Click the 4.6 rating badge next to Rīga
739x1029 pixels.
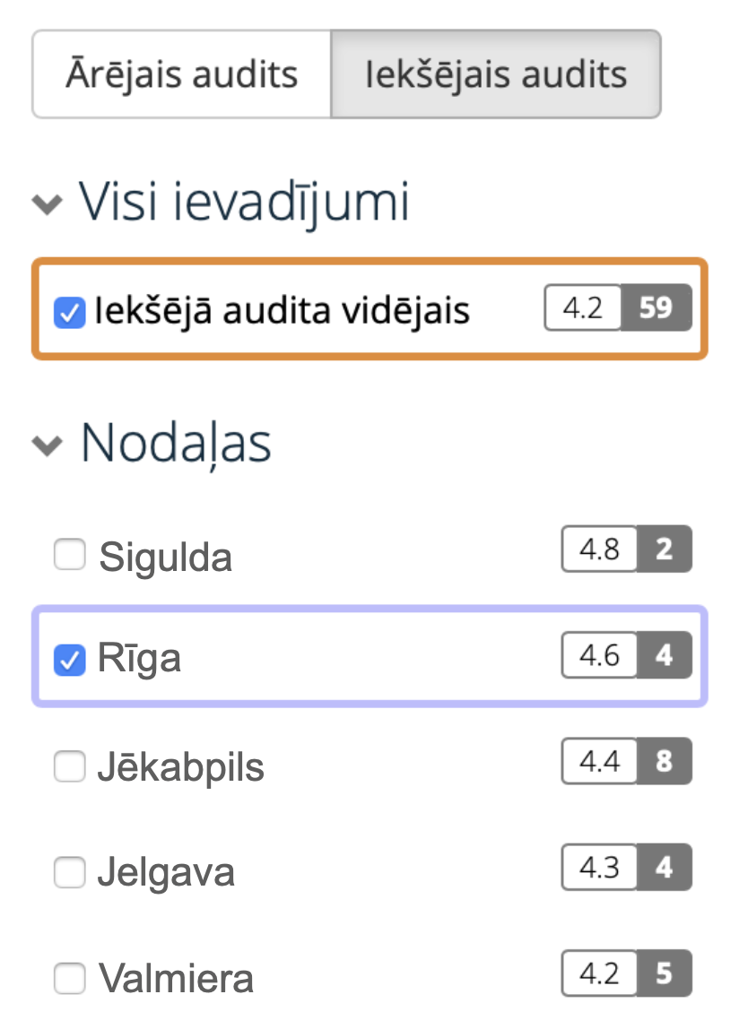[x=600, y=655]
